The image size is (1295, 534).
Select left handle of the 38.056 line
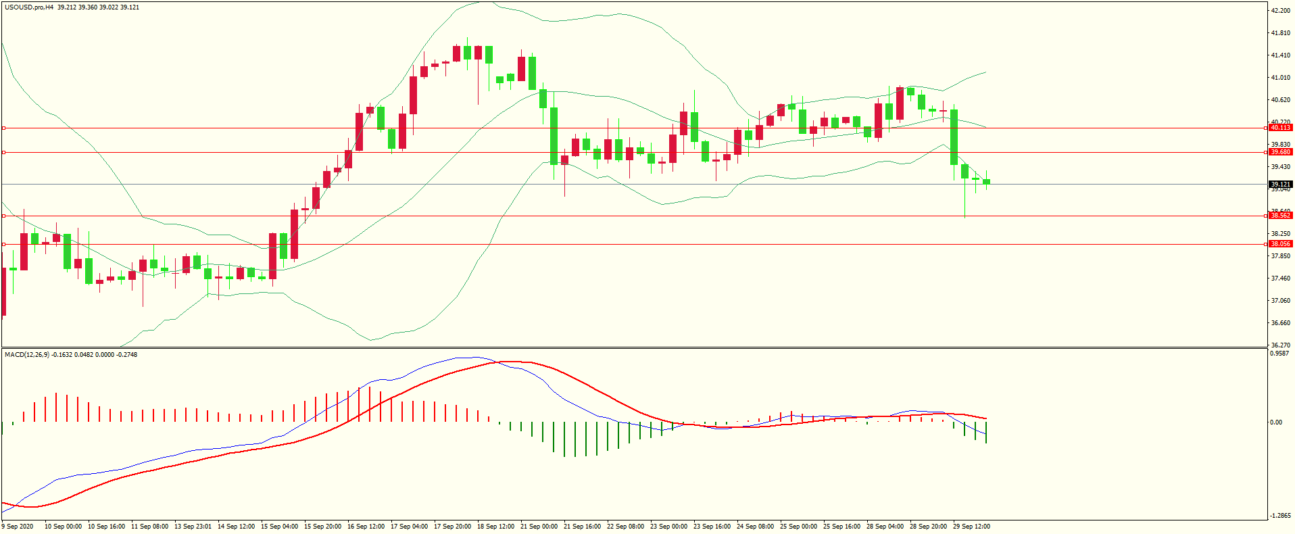(4, 244)
